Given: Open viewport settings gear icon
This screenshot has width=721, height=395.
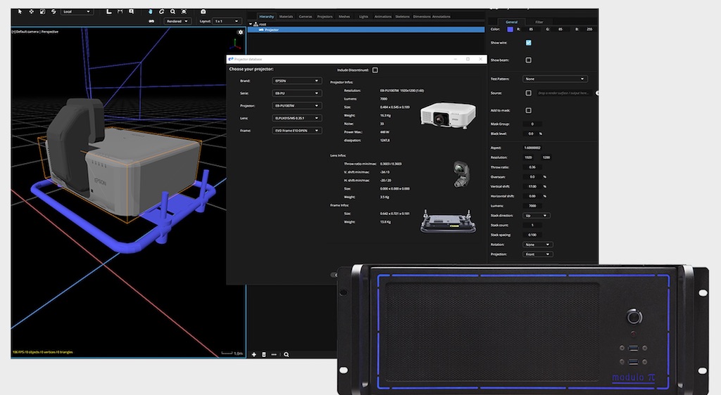Looking at the screenshot, I should 241,32.
